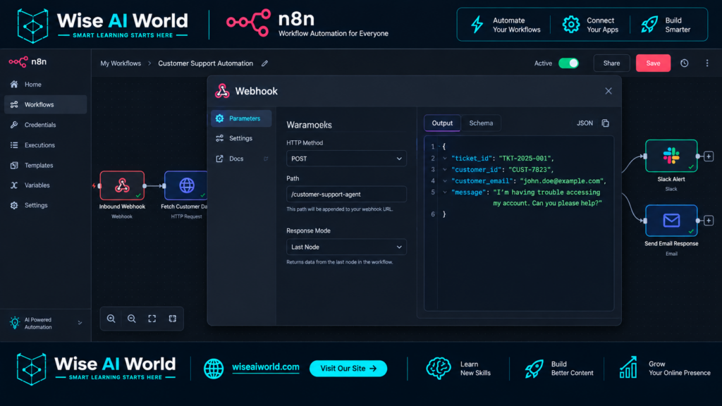Click the Grow Your Online Presence chart icon

tap(628, 367)
